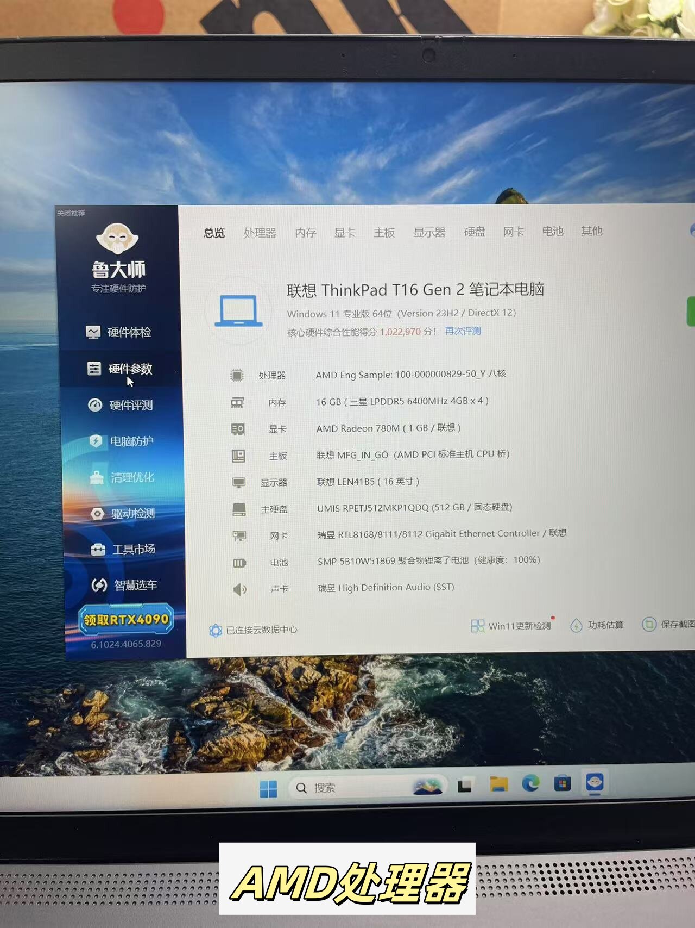This screenshot has height=928, width=695.
Task: Click the 再次评测 link
Action: (463, 331)
